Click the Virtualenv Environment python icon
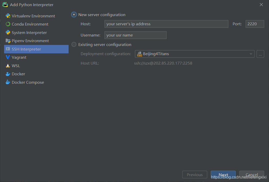The height and width of the screenshot is (182, 269). click(8, 16)
